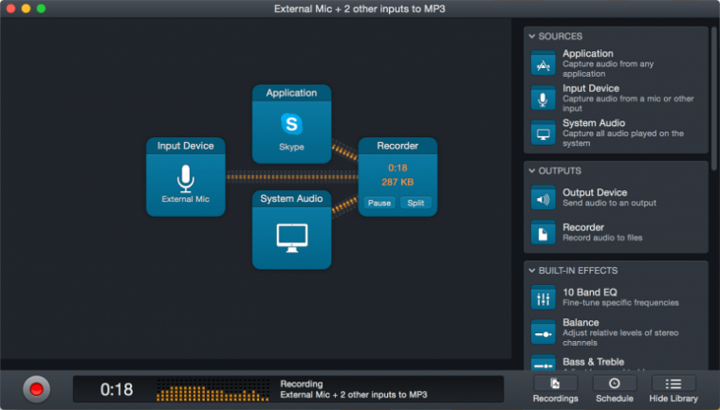Click the window title text

tap(360, 9)
